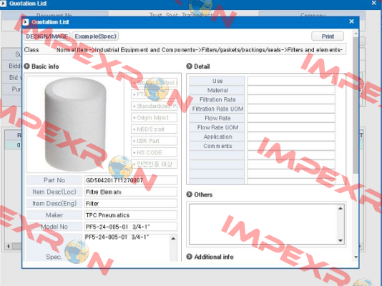Click the HS CODE item

click(155, 152)
